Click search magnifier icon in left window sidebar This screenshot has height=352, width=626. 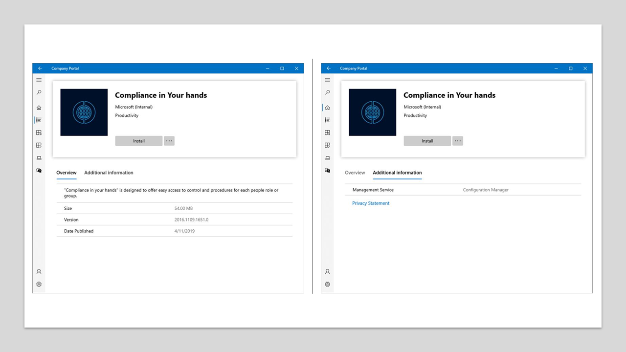[39, 92]
